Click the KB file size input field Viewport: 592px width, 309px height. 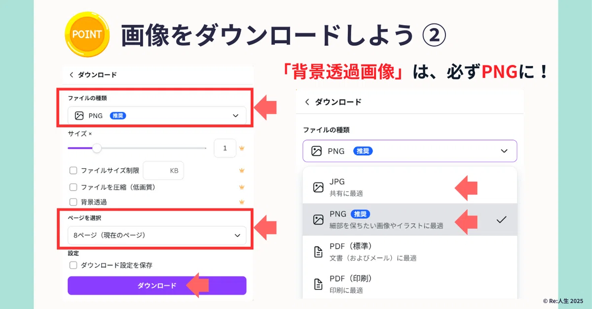pyautogui.click(x=163, y=171)
